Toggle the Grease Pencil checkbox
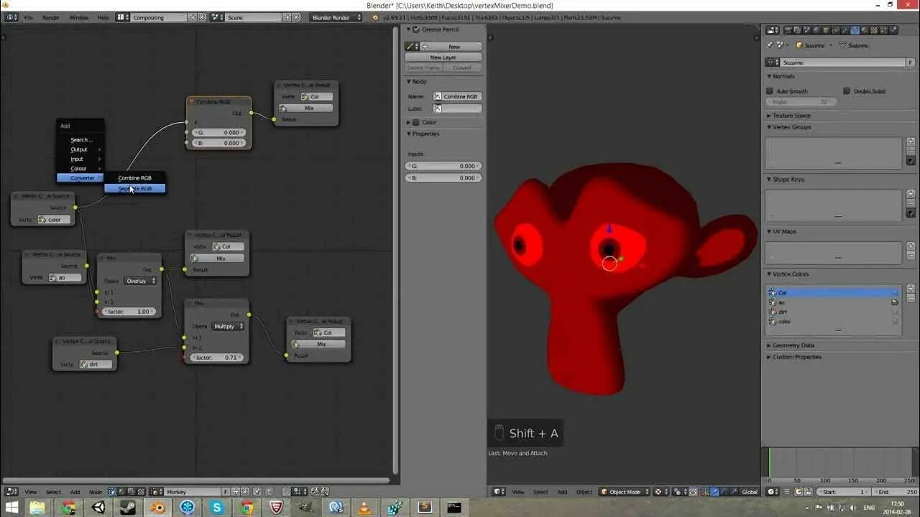The height and width of the screenshot is (517, 920). (x=415, y=29)
